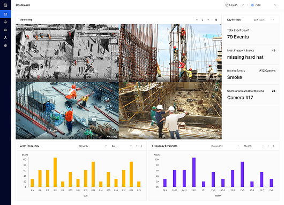Open the grid view sidebar icon
The width and height of the screenshot is (284, 205).
click(5, 30)
